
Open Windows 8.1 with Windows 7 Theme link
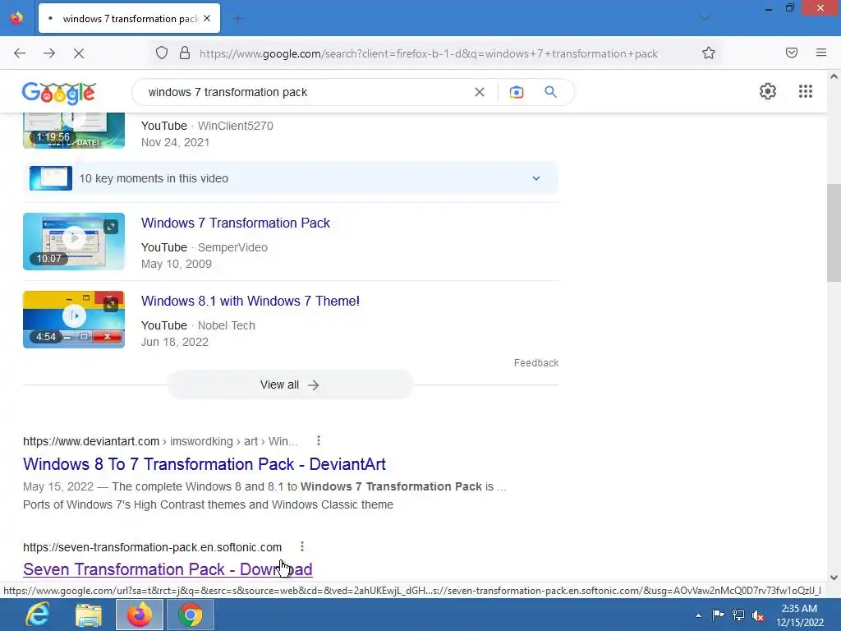[250, 301]
